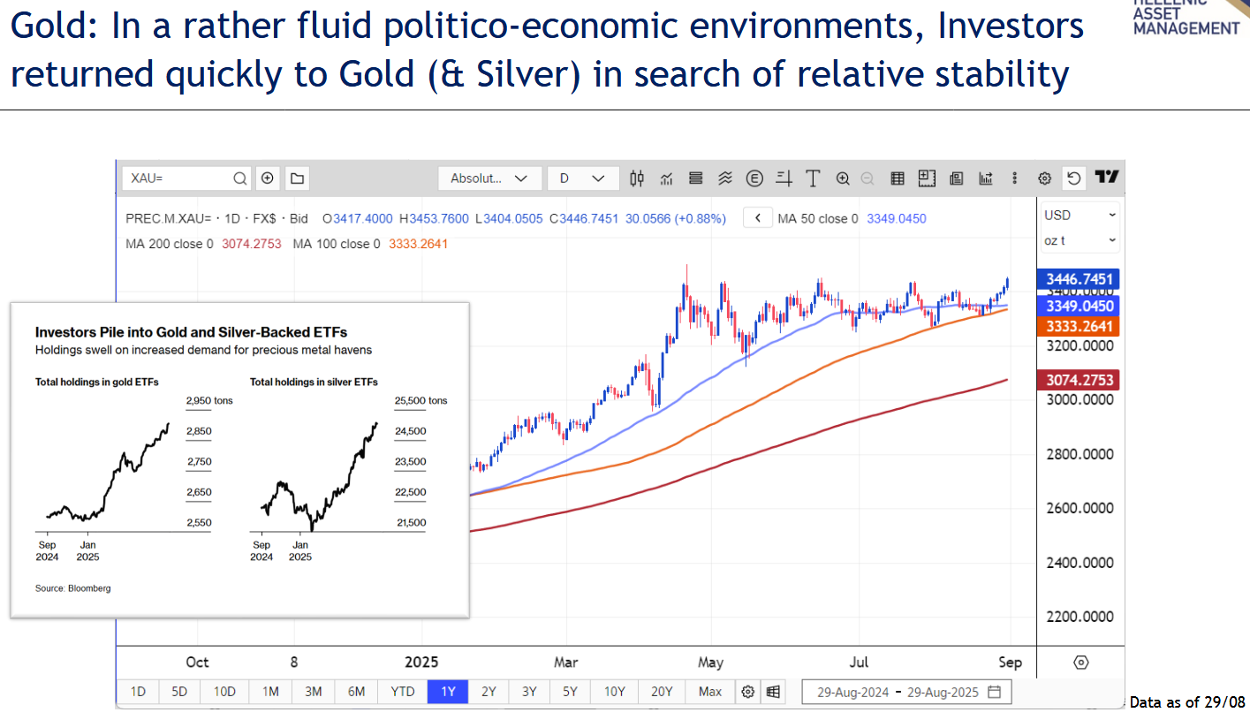Open chart settings gear in top toolbar
Screen dimensions: 1250x720
pyautogui.click(x=1044, y=178)
